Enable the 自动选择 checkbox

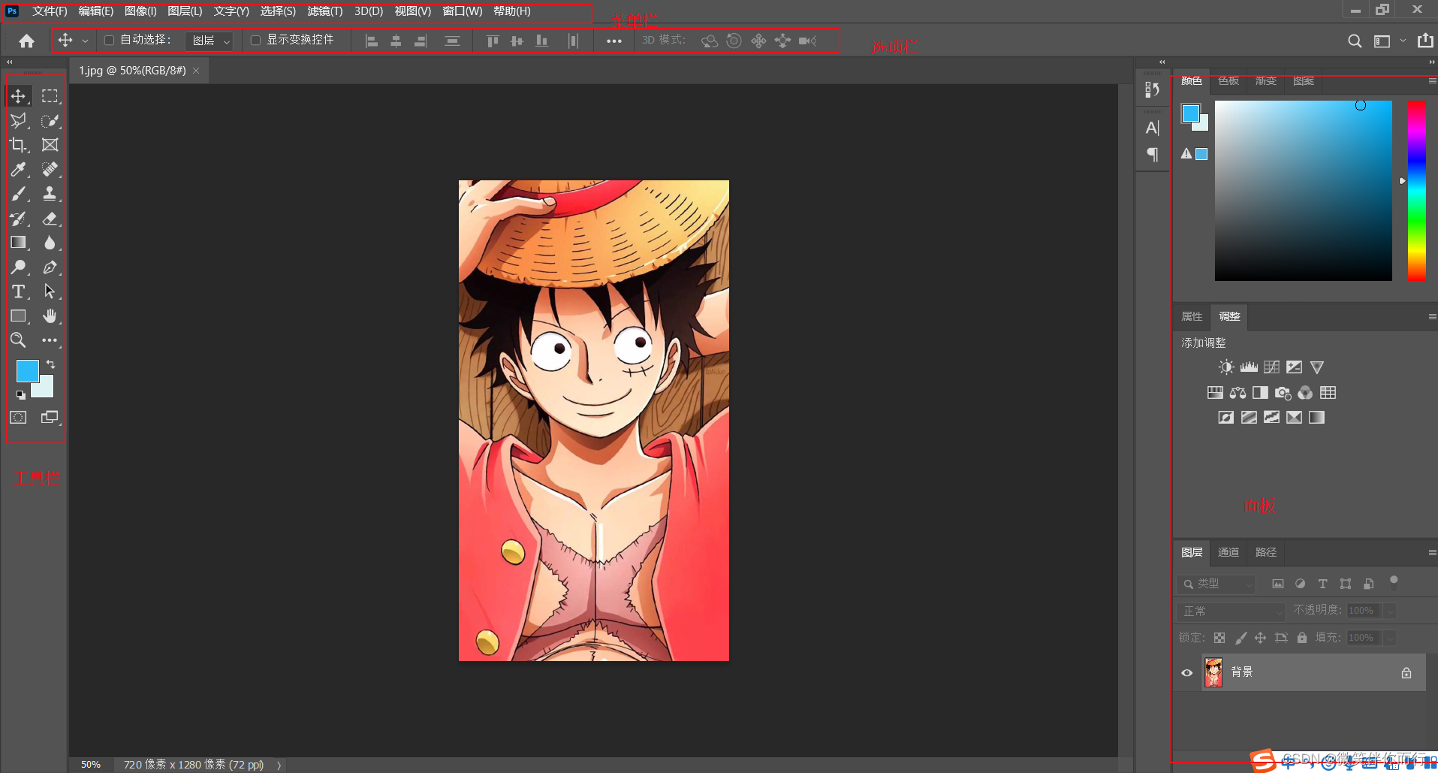pos(109,41)
